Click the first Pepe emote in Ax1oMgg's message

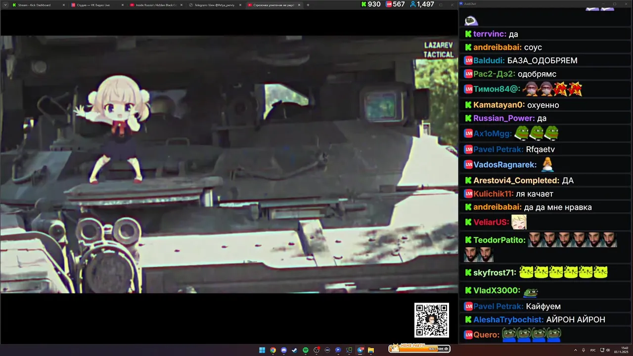coord(522,133)
